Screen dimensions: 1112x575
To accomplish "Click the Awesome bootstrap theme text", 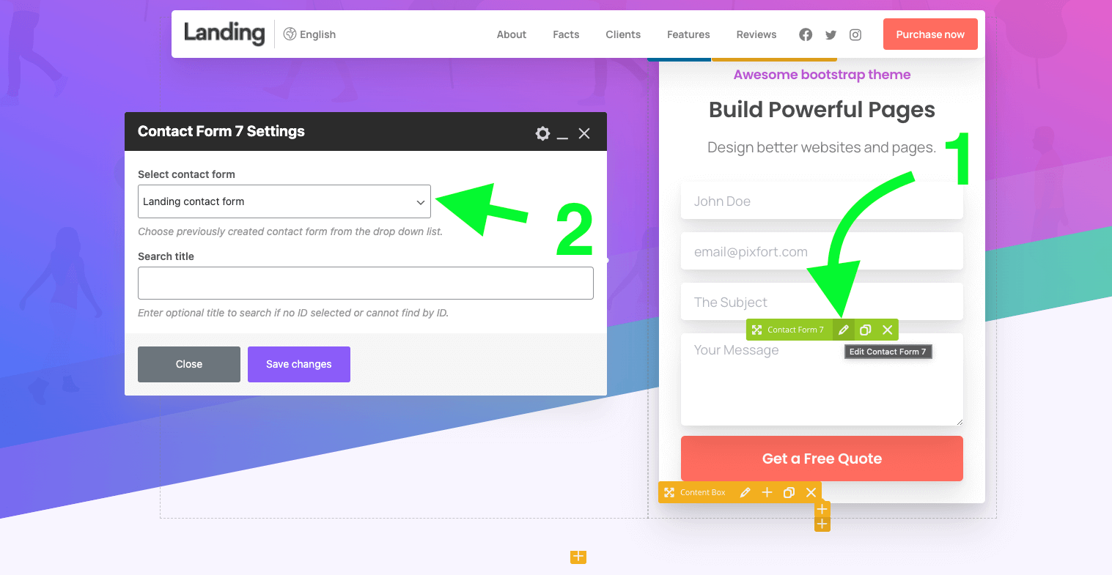I will (x=822, y=75).
